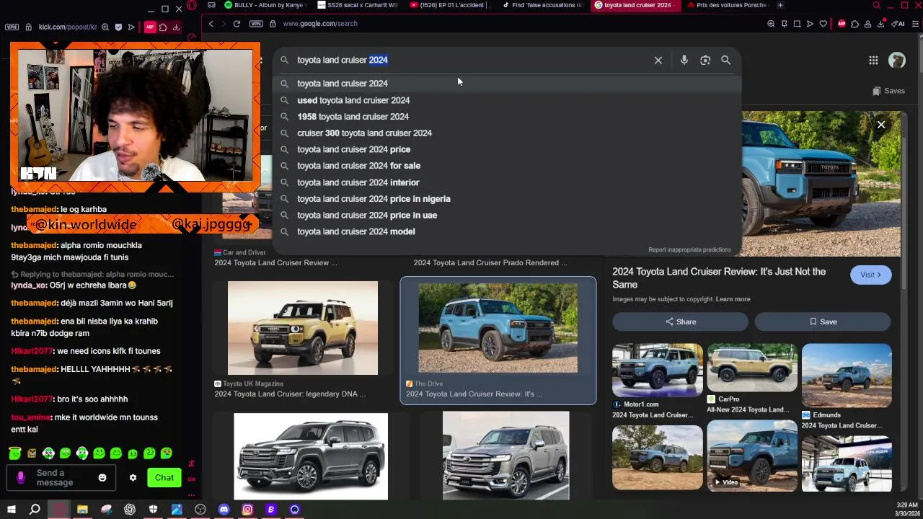Screen dimensions: 923x519
Task: Switch to the EP 01 L'accident YouTube tab
Action: coord(451,5)
